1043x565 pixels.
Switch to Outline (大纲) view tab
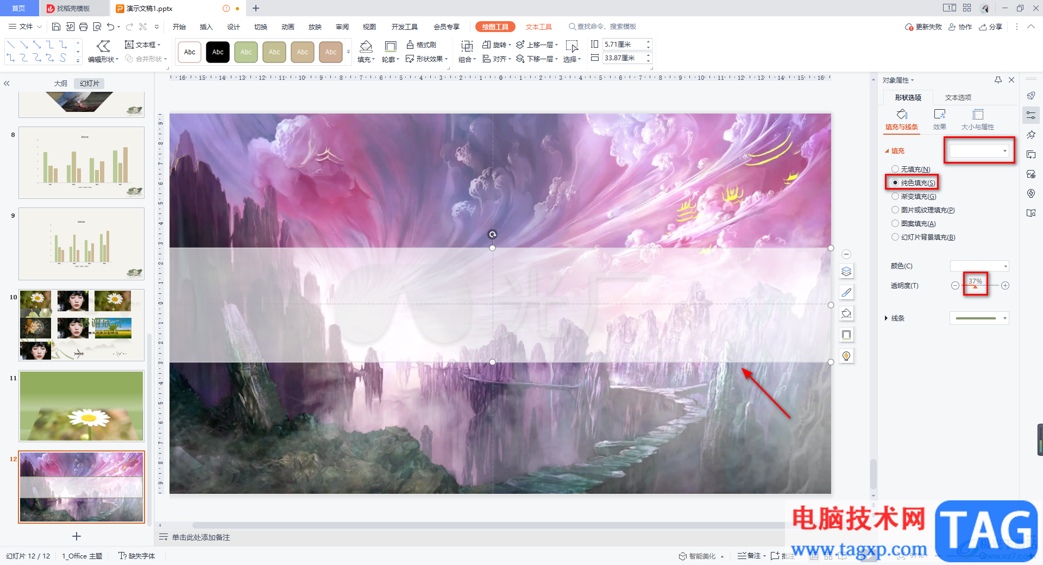click(x=61, y=83)
